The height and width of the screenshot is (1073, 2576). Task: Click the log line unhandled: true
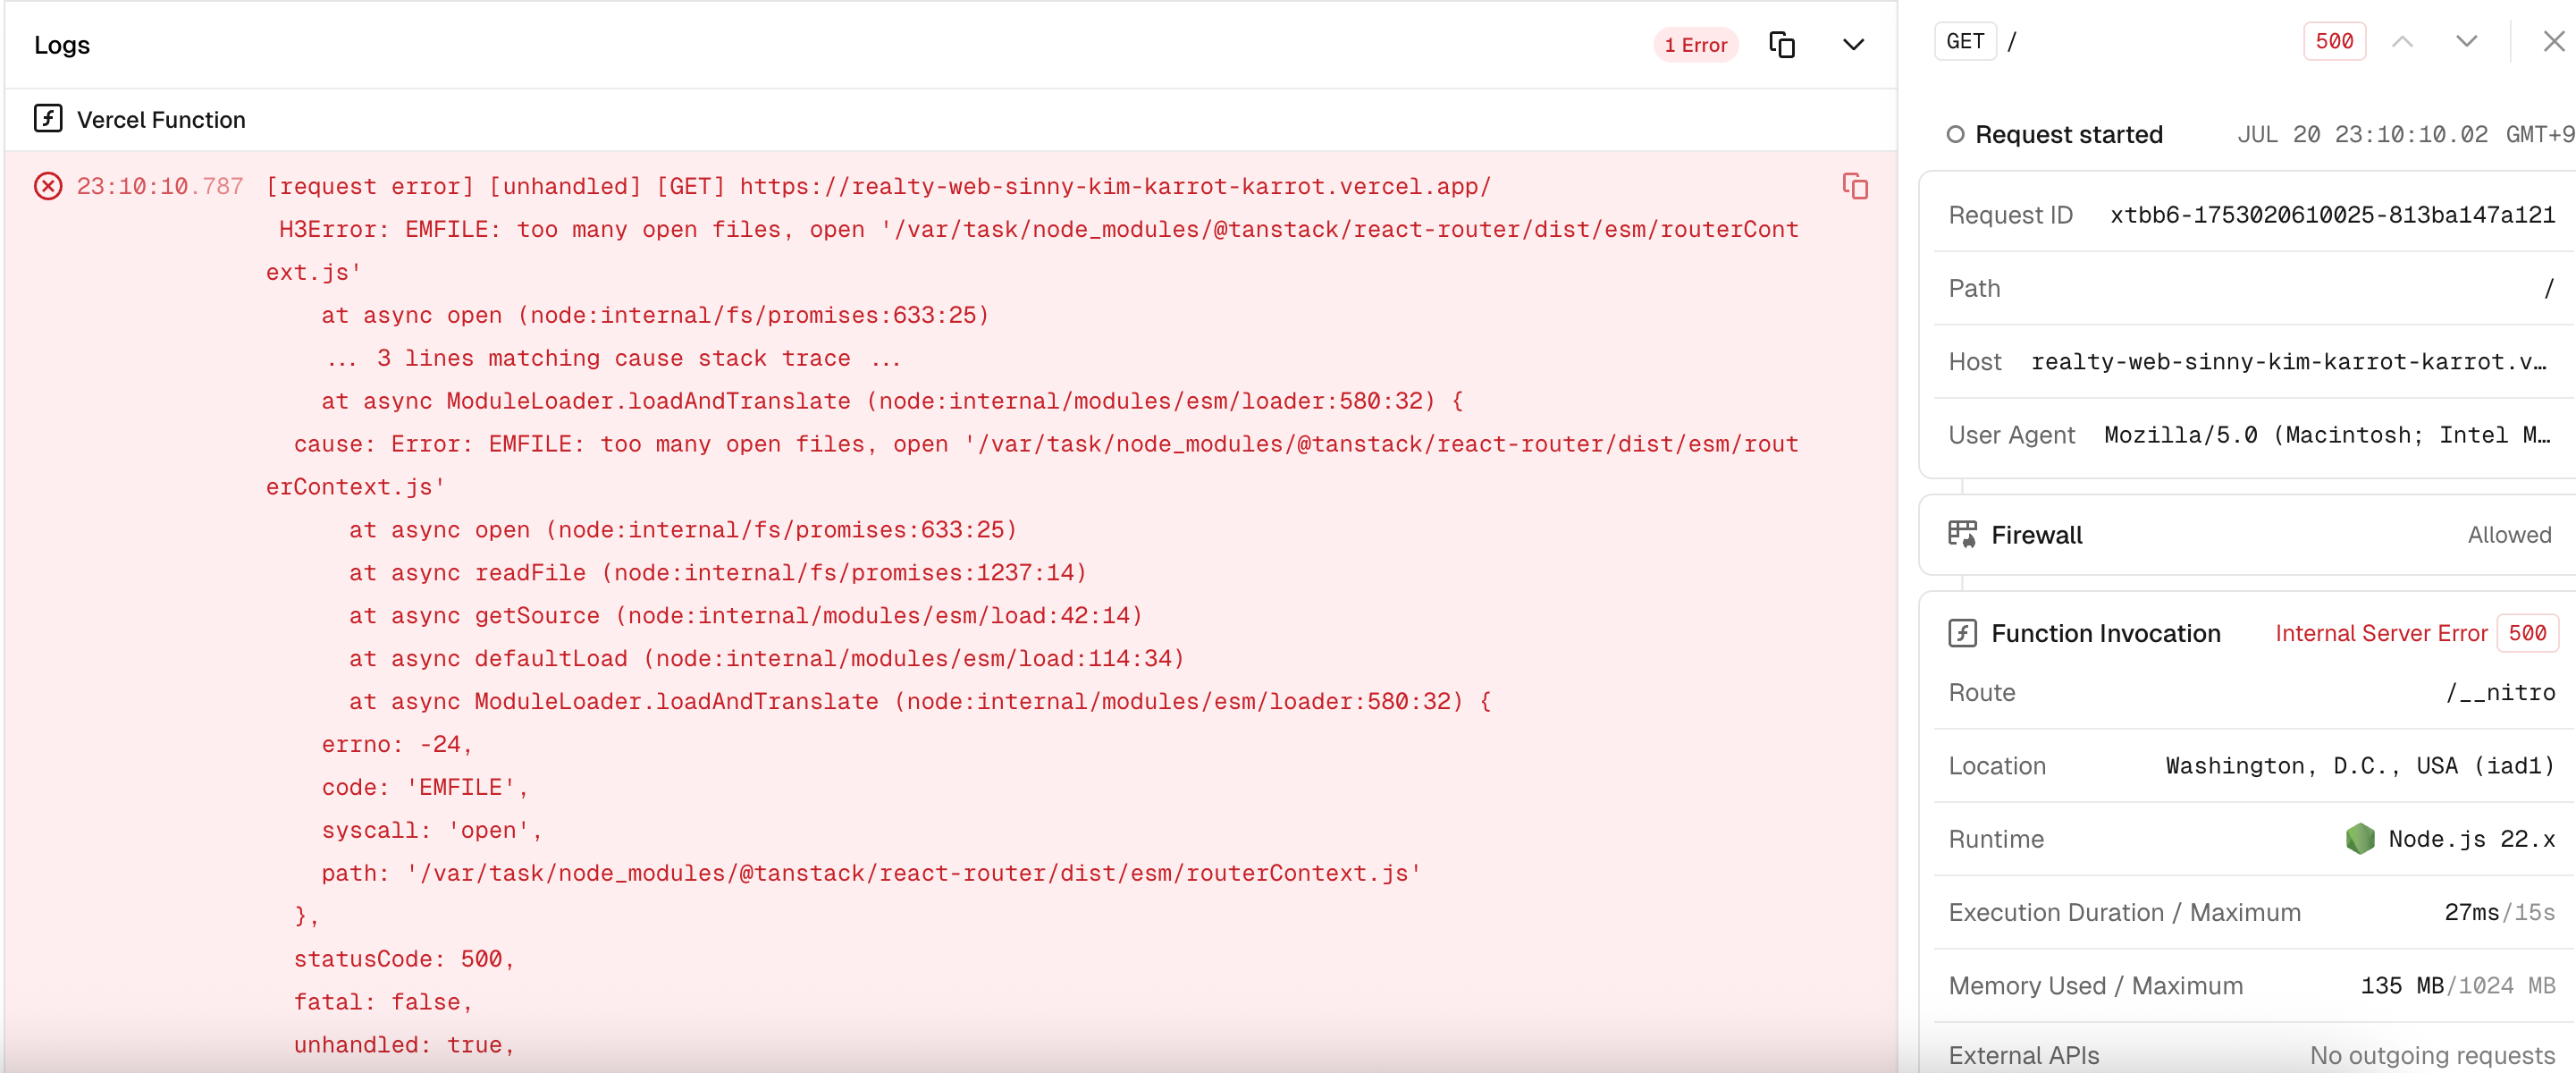(404, 1045)
